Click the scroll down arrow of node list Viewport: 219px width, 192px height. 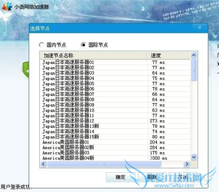click(x=194, y=157)
